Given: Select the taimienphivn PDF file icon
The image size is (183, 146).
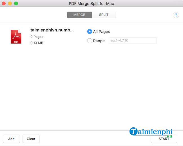Looking at the screenshot, I should click(16, 37).
